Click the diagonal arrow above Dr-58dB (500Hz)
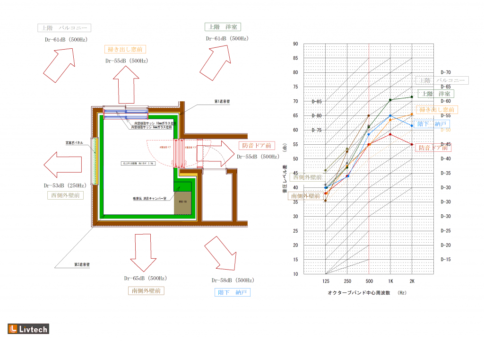484x342 pixels. coord(221,254)
